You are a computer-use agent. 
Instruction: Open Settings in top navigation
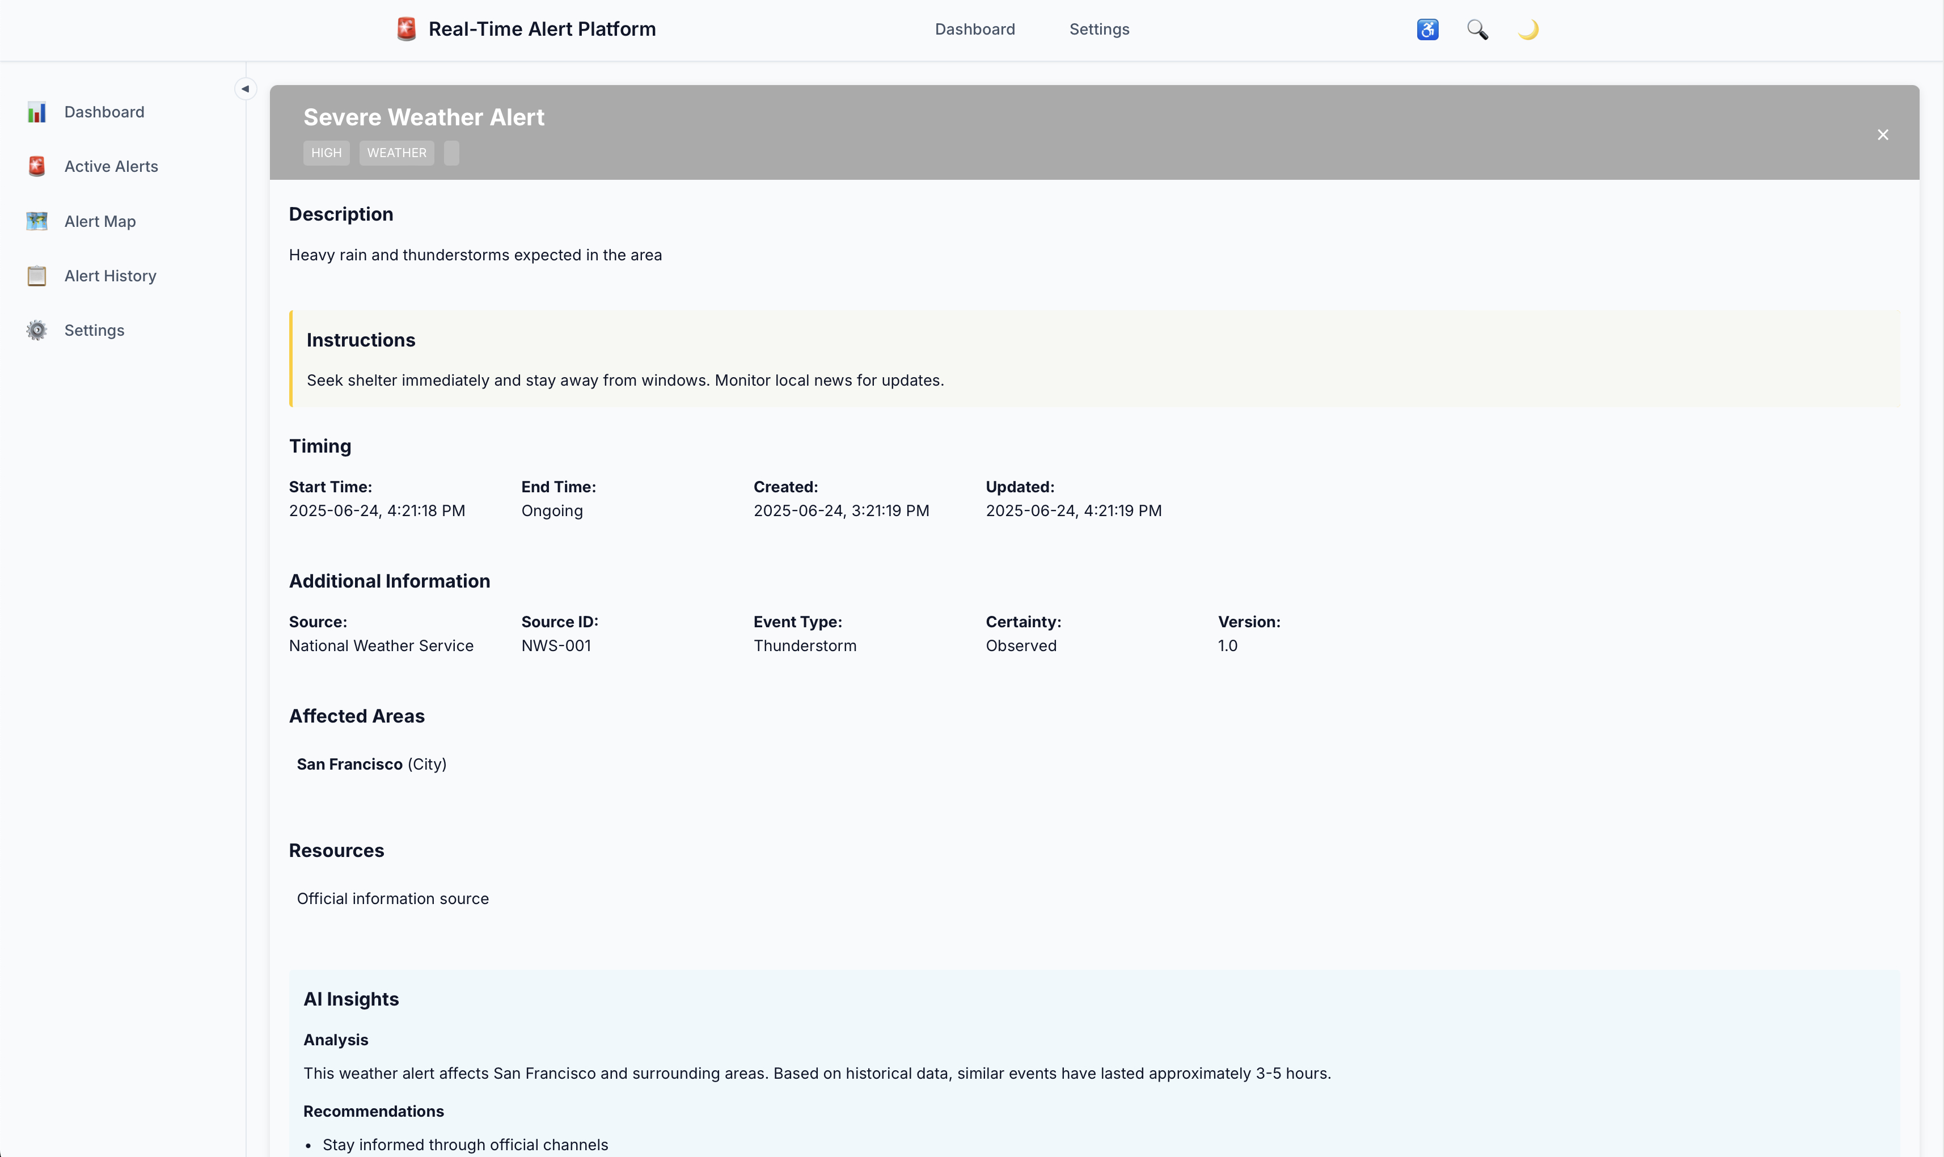click(x=1098, y=29)
